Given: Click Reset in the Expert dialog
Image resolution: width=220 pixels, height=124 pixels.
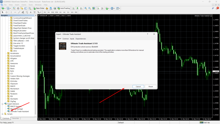Looking at the screenshot, I should click(151, 87).
